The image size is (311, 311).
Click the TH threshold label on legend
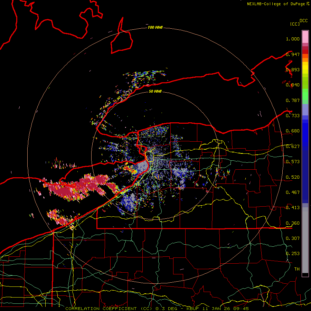(x=297, y=269)
